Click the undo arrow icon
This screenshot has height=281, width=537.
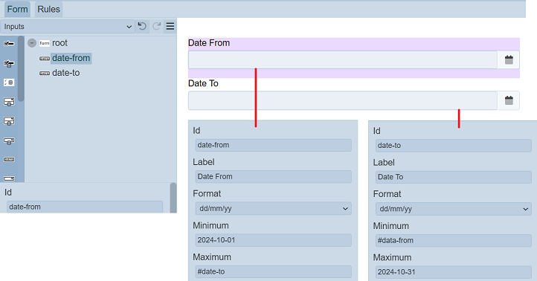point(142,26)
